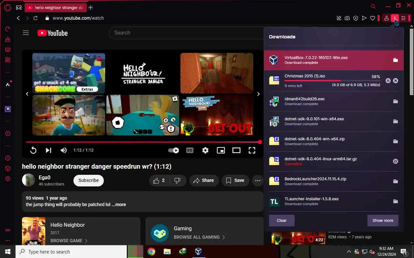Open the profile account icon in toolbar
Screen dimensions: 414x258
[x=386, y=18]
